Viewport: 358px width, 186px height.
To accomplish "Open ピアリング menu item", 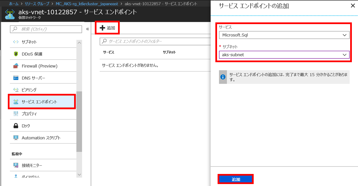I will point(43,90).
